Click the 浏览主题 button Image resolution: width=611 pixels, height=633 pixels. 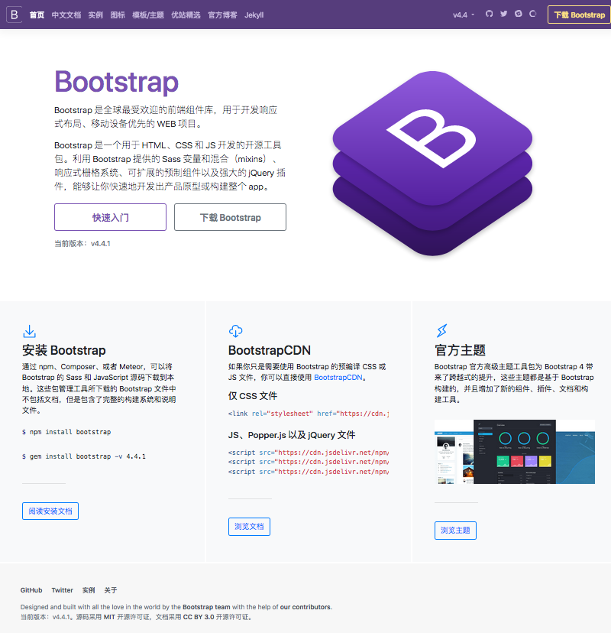pyautogui.click(x=455, y=531)
